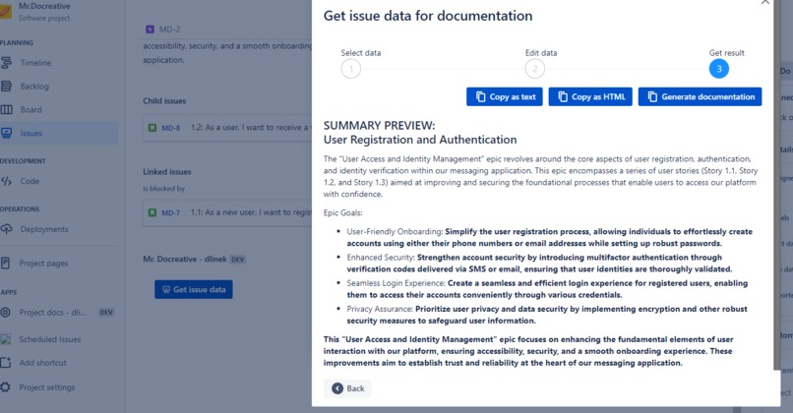Click the 'Privacy Assurance:' bullet label

(380, 309)
